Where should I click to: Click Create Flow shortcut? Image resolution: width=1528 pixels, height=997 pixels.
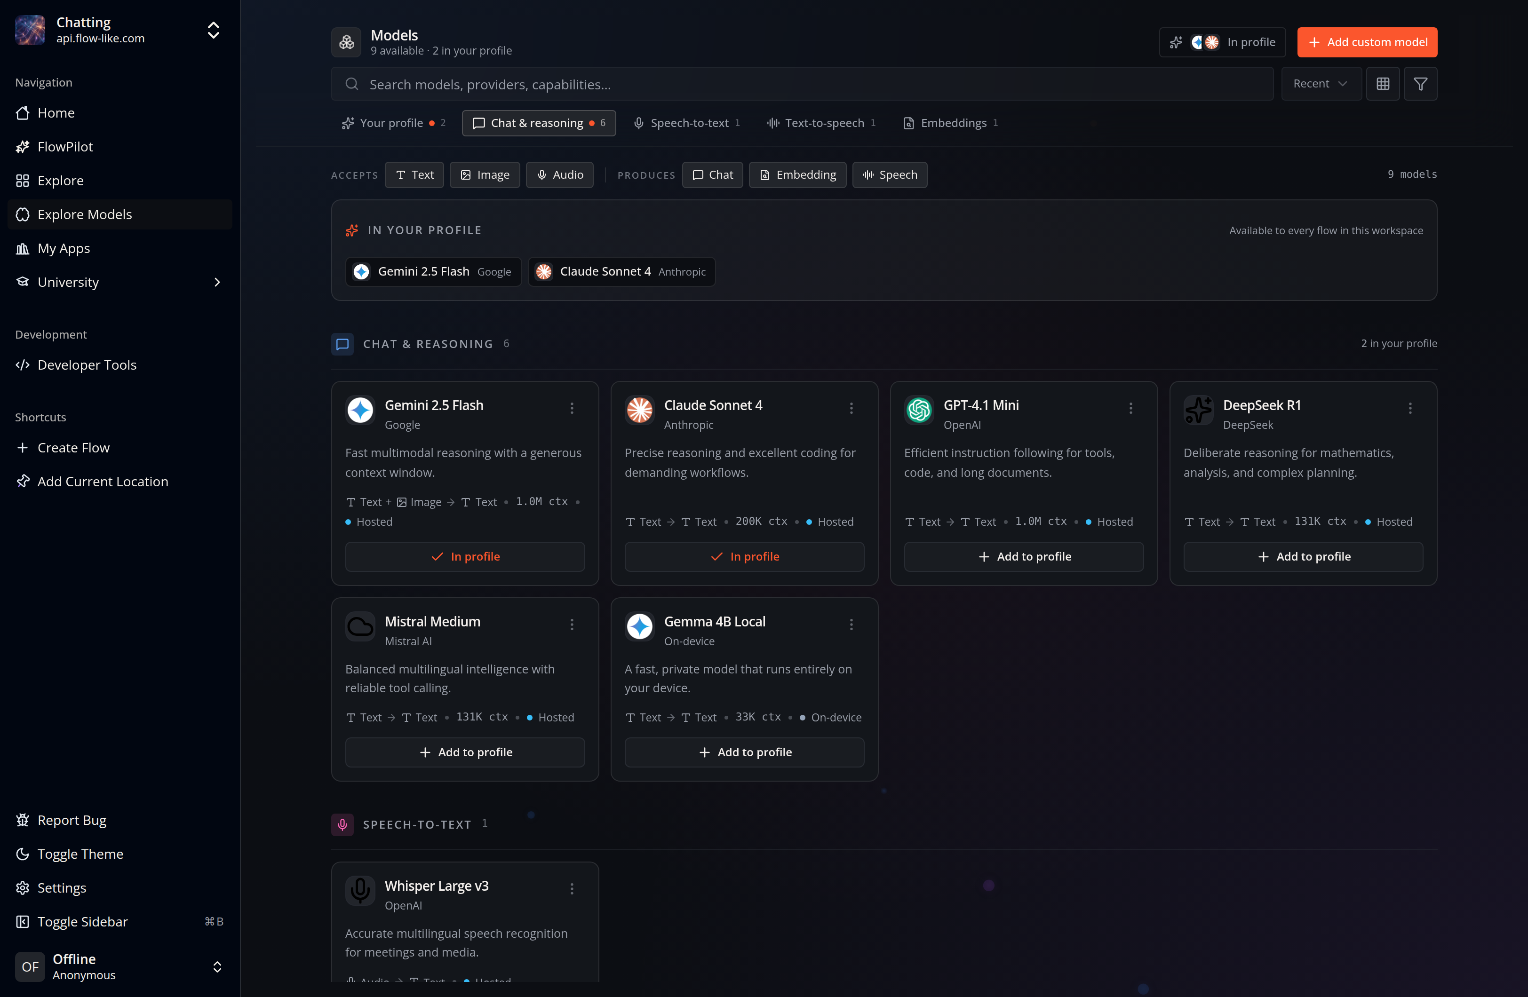[120, 448]
